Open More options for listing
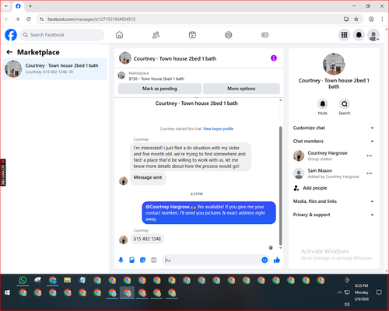The height and width of the screenshot is (311, 389). click(241, 89)
